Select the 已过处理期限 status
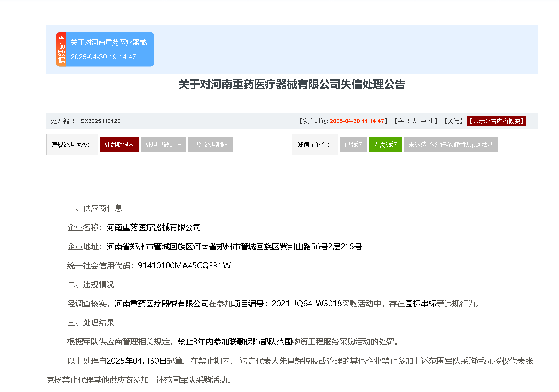 [210, 145]
